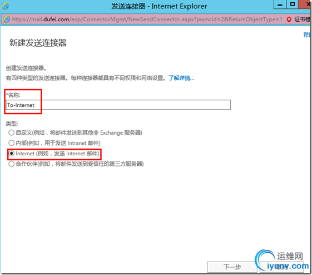Open the red certificate error shield icon
Screen dimensions: 312x275
pos(289,19)
